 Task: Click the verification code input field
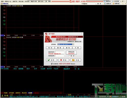60,56
